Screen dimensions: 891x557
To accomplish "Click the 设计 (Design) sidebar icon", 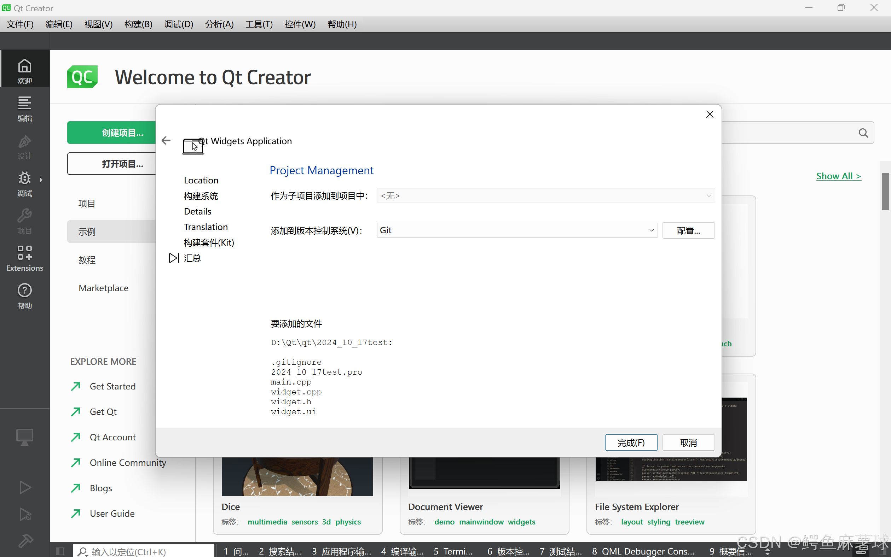I will point(24,146).
